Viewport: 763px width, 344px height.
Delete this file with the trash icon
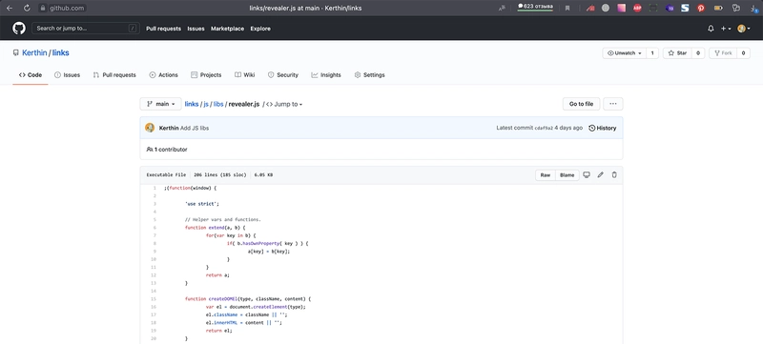pos(614,175)
